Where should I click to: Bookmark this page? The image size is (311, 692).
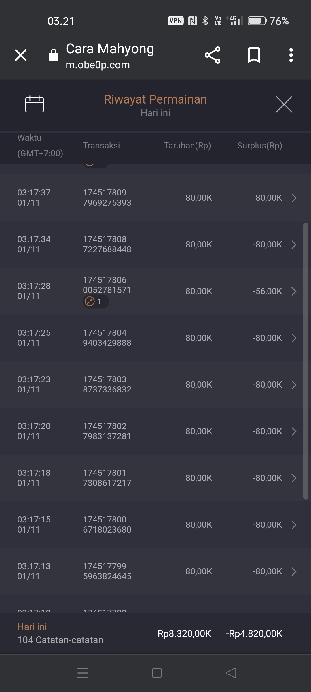click(254, 55)
